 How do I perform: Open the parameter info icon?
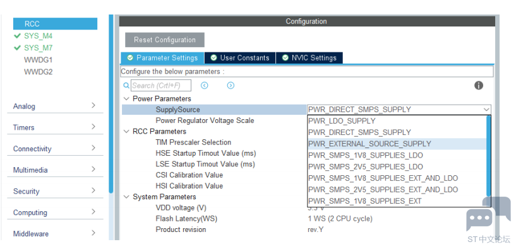(x=479, y=85)
